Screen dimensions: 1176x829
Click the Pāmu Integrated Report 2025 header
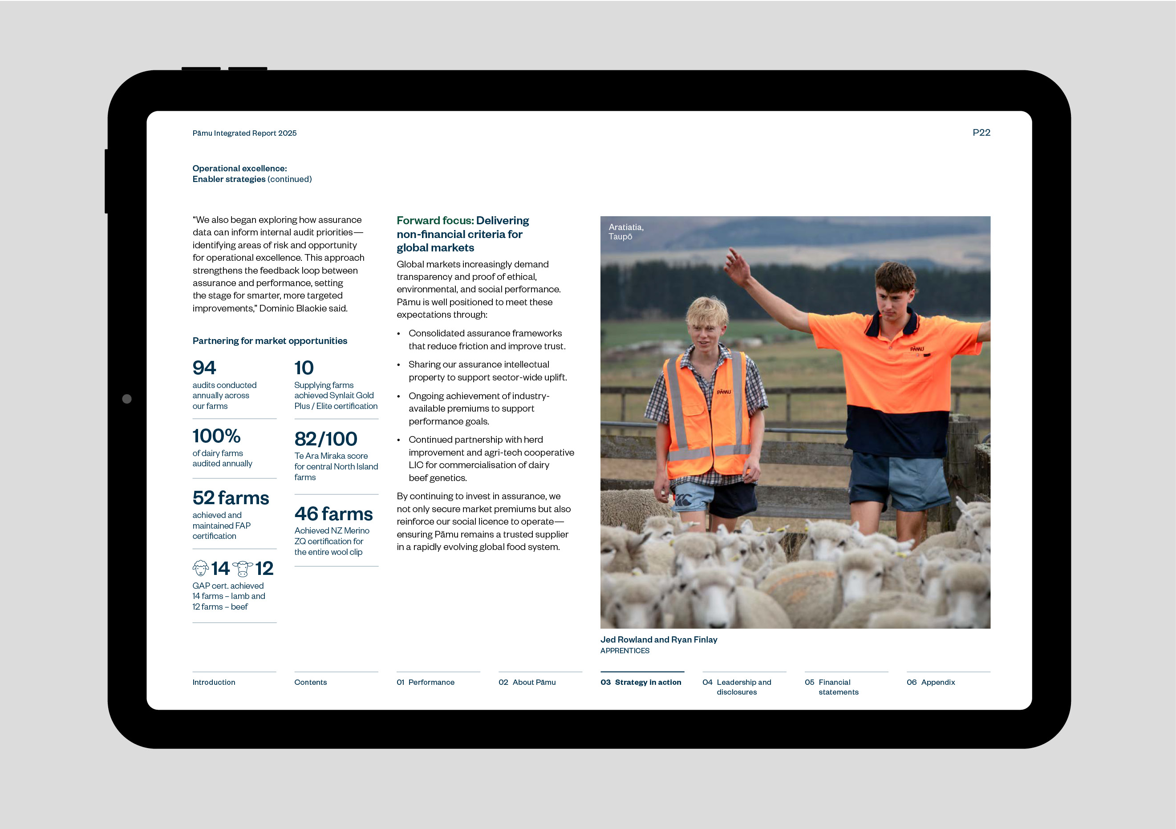coord(244,133)
